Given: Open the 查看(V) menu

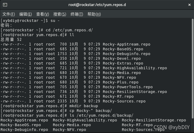Looking at the screenshot, I should 43,14.
